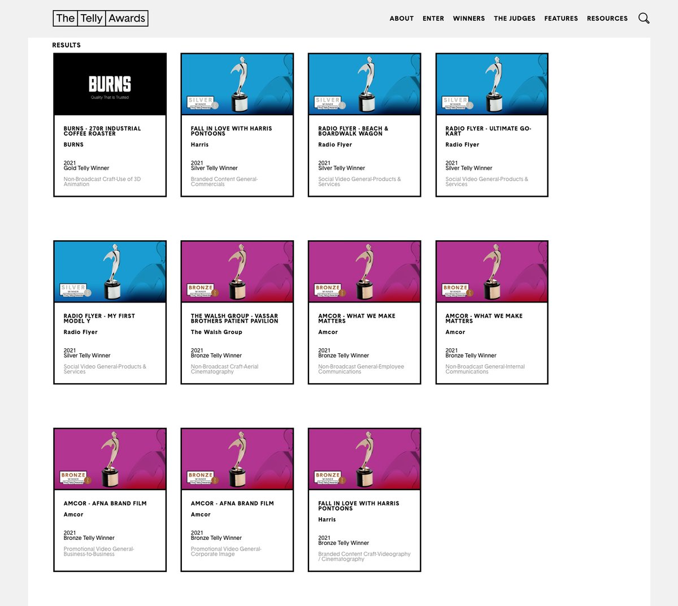This screenshot has height=606, width=678.
Task: Open thumbnail of Amcor AFNA Corporate Image entry
Action: pyautogui.click(x=237, y=459)
